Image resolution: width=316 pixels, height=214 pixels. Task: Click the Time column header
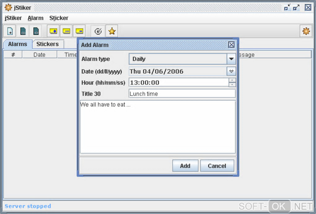coord(68,55)
